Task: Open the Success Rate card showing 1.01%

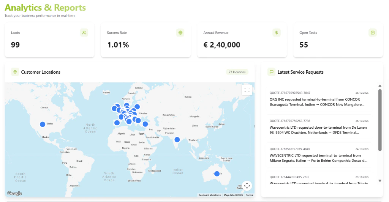Action: 146,40
